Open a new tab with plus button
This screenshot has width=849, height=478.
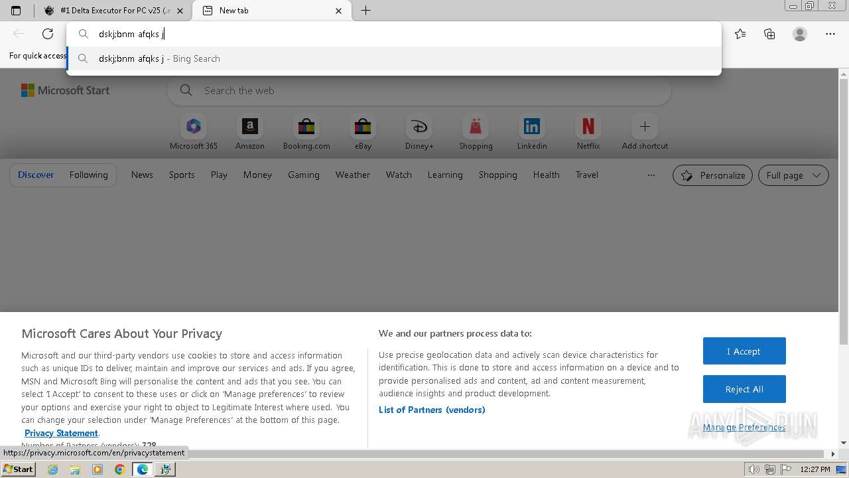(x=365, y=11)
